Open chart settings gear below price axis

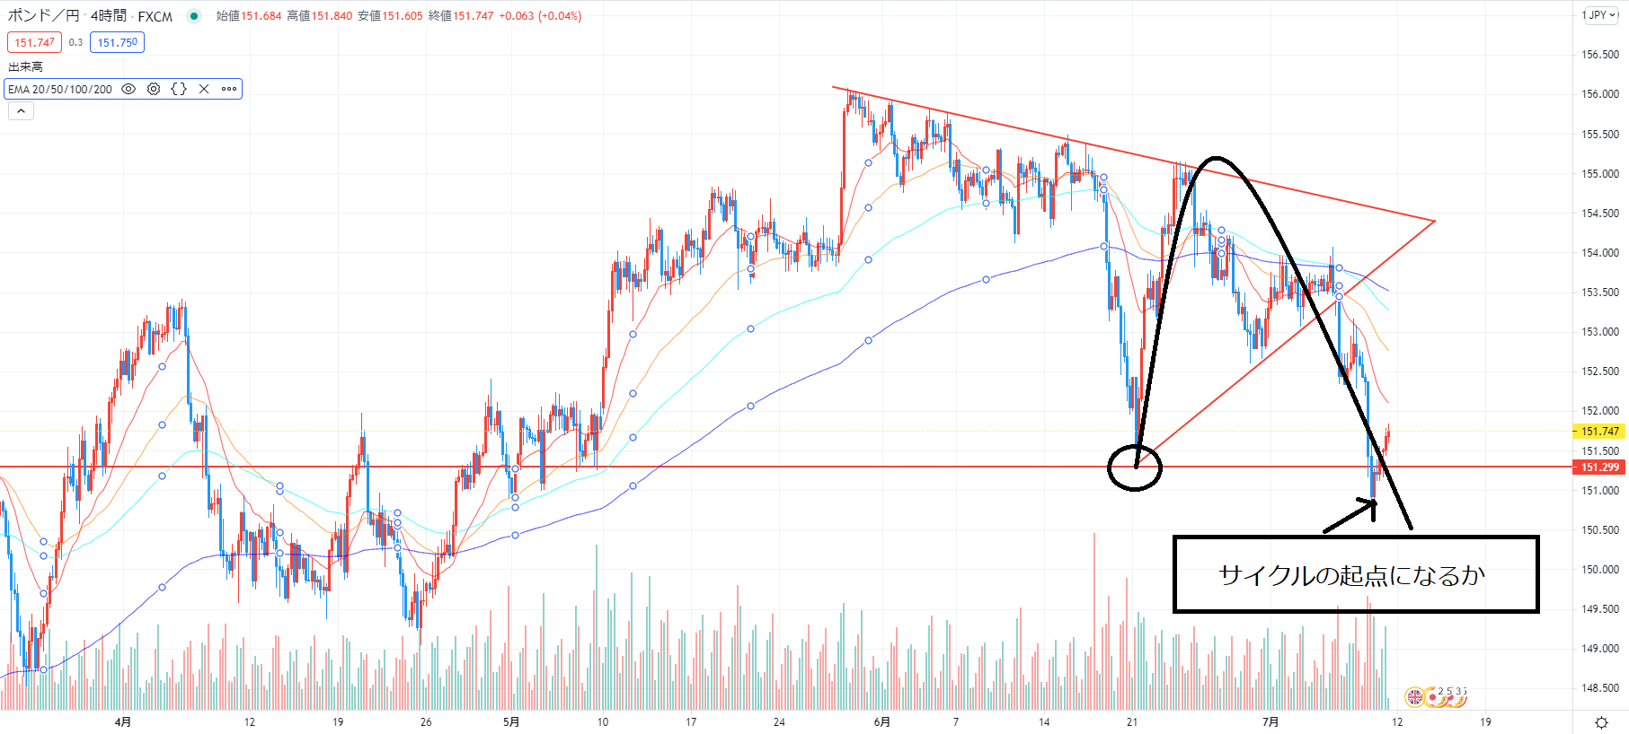pyautogui.click(x=1601, y=722)
